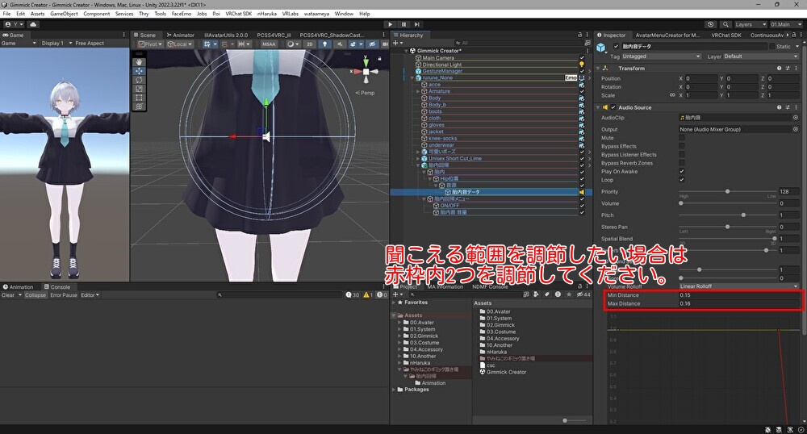This screenshot has height=434, width=807.
Task: Toggle Collapse button in Console
Action: pyautogui.click(x=36, y=295)
